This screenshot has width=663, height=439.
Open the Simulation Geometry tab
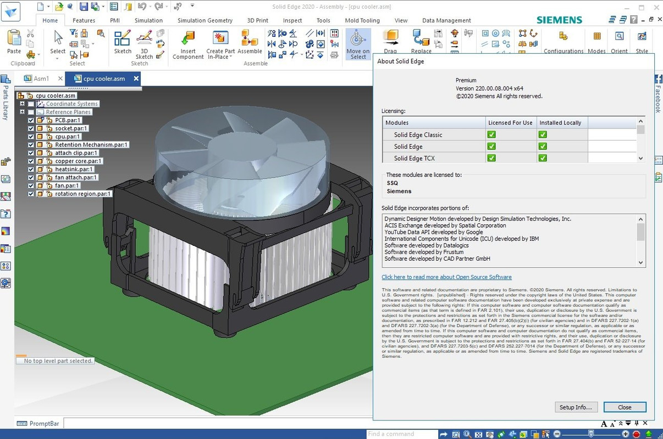(205, 20)
